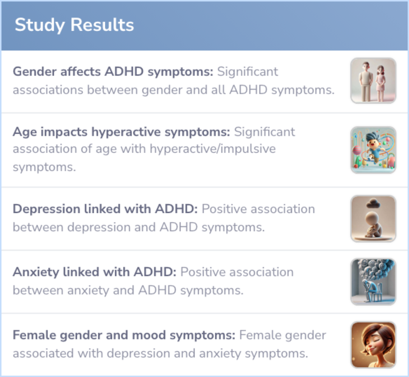The image size is (409, 377).
Task: Click the Study Results heading
Action: coord(74,25)
